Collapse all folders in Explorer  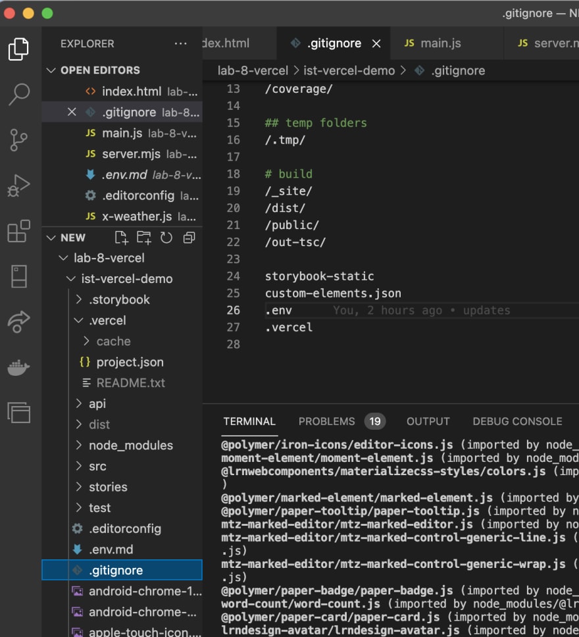coord(189,238)
